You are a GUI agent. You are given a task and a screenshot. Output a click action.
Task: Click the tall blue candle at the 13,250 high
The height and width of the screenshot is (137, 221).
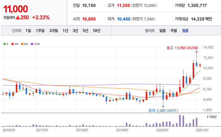[x=196, y=64]
